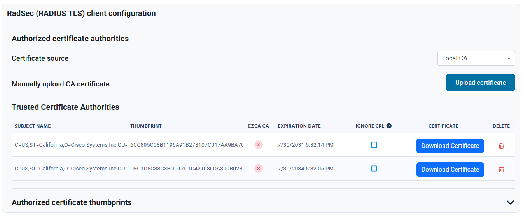Image resolution: width=523 pixels, height=216 pixels.
Task: Click the Authorized certificate authorities heading
Action: (x=70, y=39)
